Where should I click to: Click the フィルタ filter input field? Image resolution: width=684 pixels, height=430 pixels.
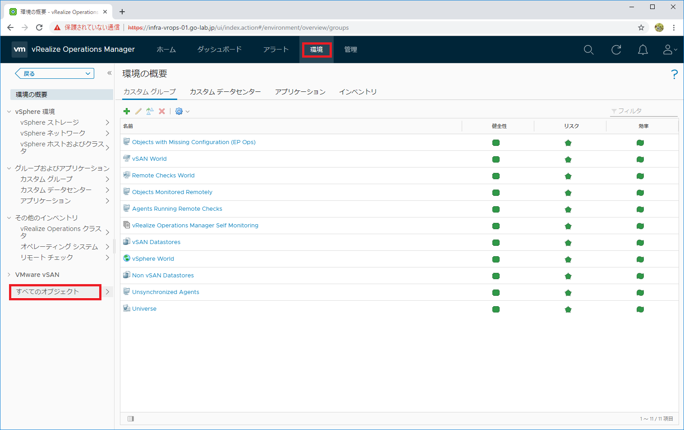[644, 111]
